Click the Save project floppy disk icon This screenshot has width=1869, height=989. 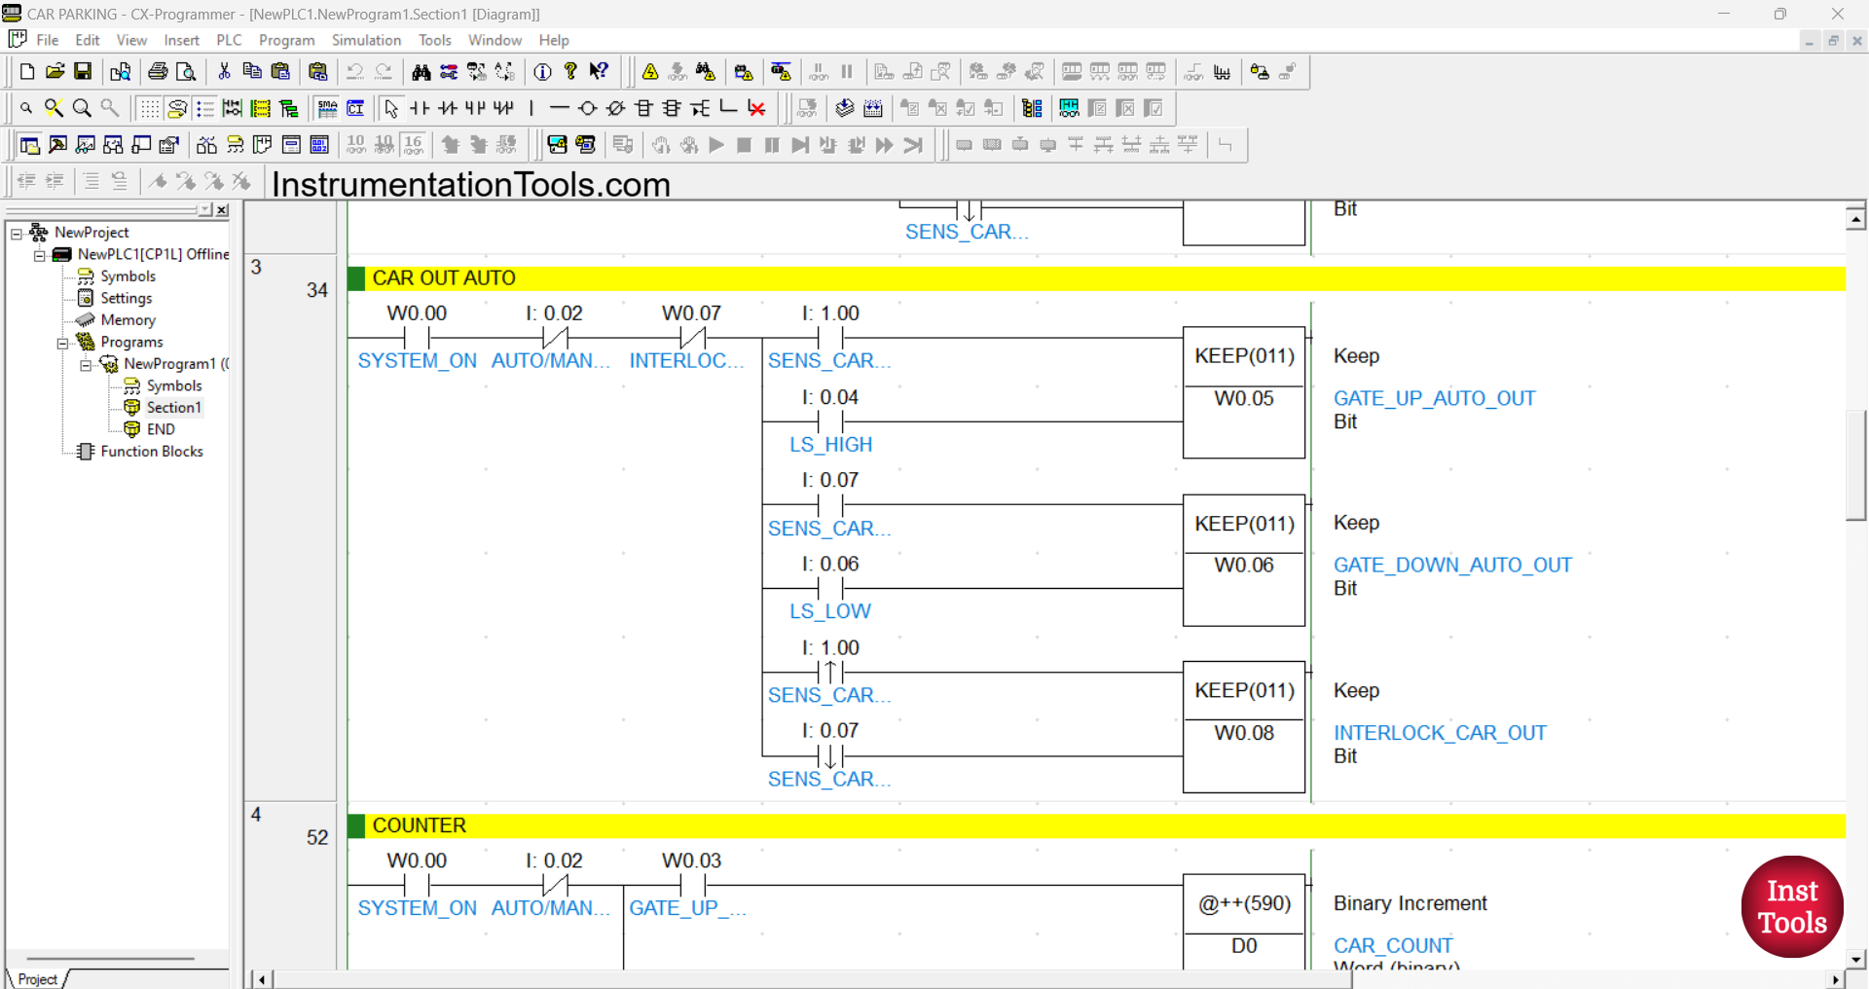tap(83, 72)
